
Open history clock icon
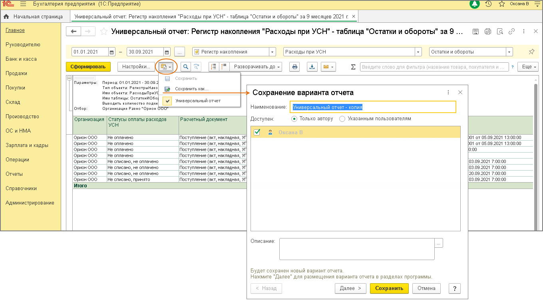coord(488,4)
